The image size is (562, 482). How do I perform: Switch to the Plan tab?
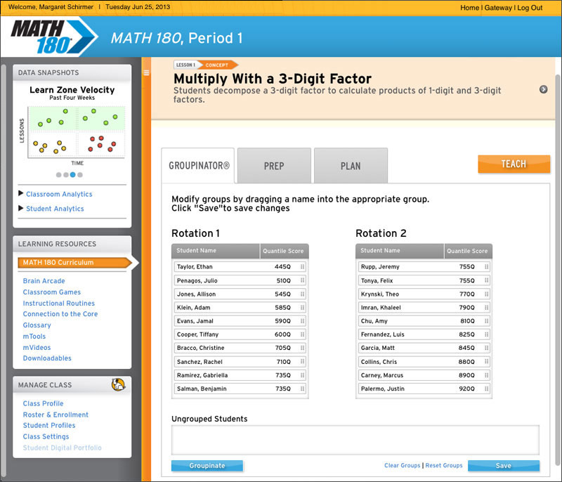tap(351, 166)
